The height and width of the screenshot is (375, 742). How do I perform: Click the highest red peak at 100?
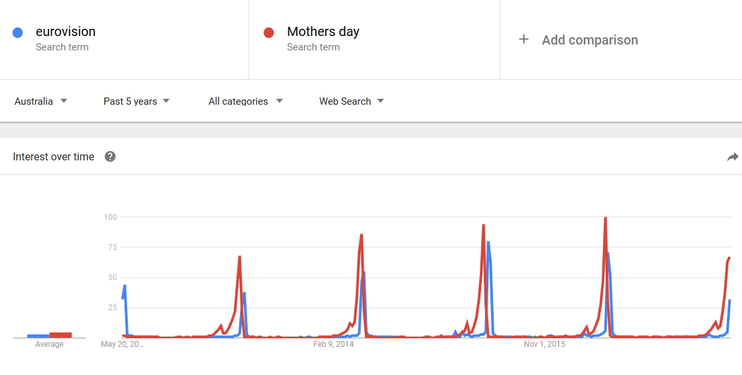coord(605,219)
